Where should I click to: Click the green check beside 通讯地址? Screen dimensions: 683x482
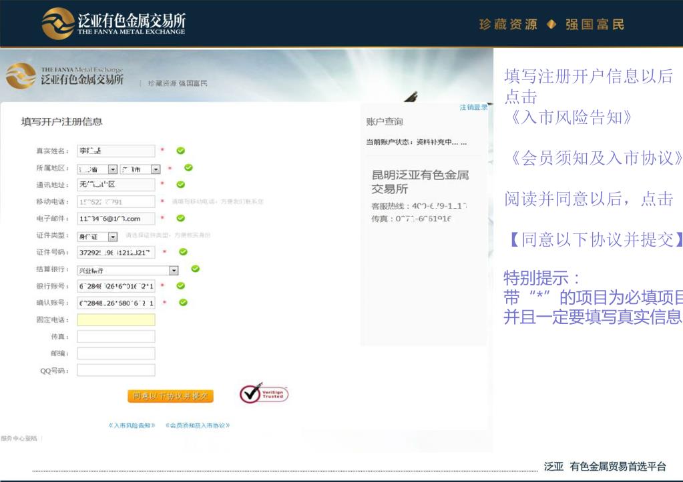coord(181,185)
